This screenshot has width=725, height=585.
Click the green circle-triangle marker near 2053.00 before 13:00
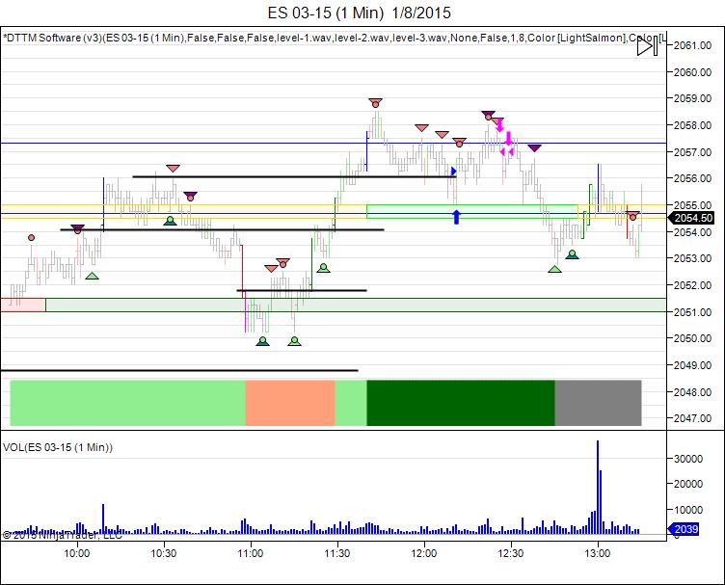click(x=572, y=254)
